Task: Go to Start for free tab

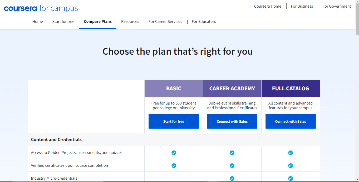Action: click(63, 22)
